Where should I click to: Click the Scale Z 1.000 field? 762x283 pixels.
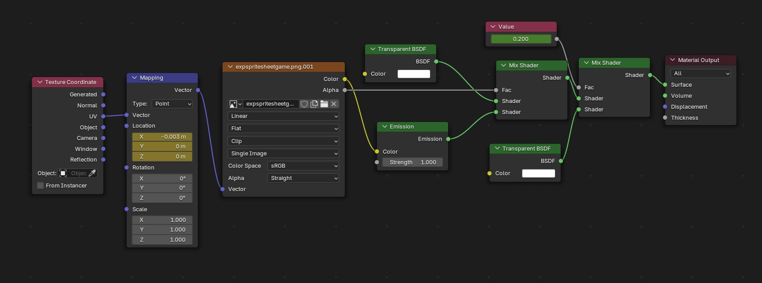coord(162,240)
